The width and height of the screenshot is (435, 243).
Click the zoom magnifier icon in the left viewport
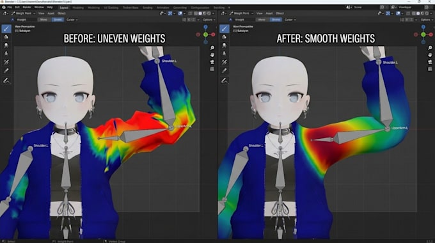(x=212, y=48)
